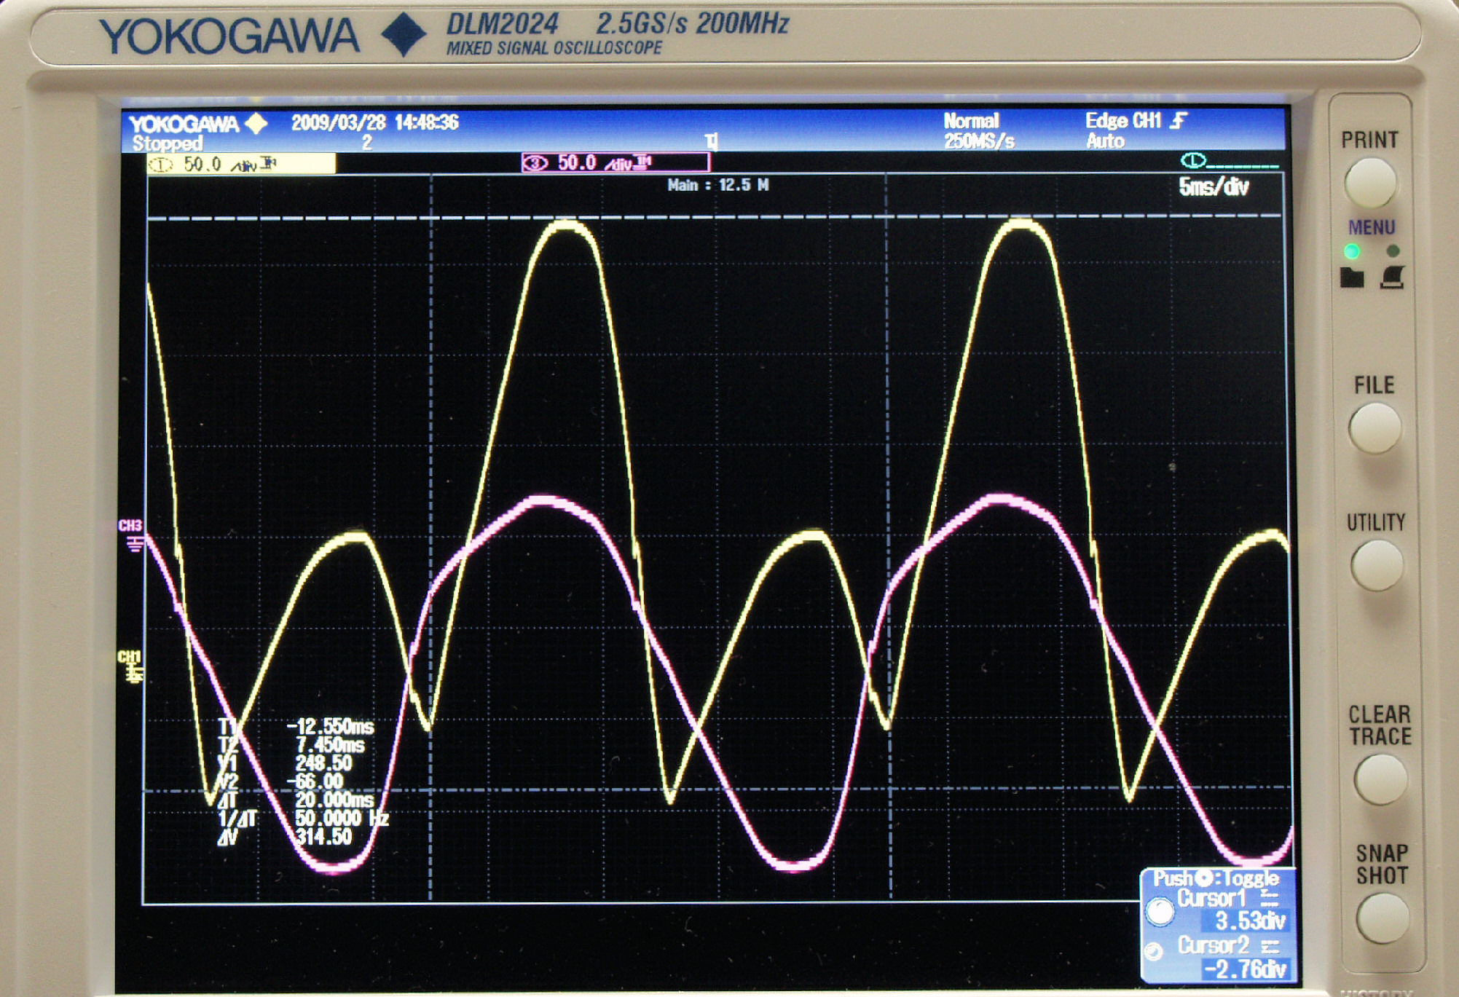Select the CH3 50.0/div scale box

click(x=615, y=162)
